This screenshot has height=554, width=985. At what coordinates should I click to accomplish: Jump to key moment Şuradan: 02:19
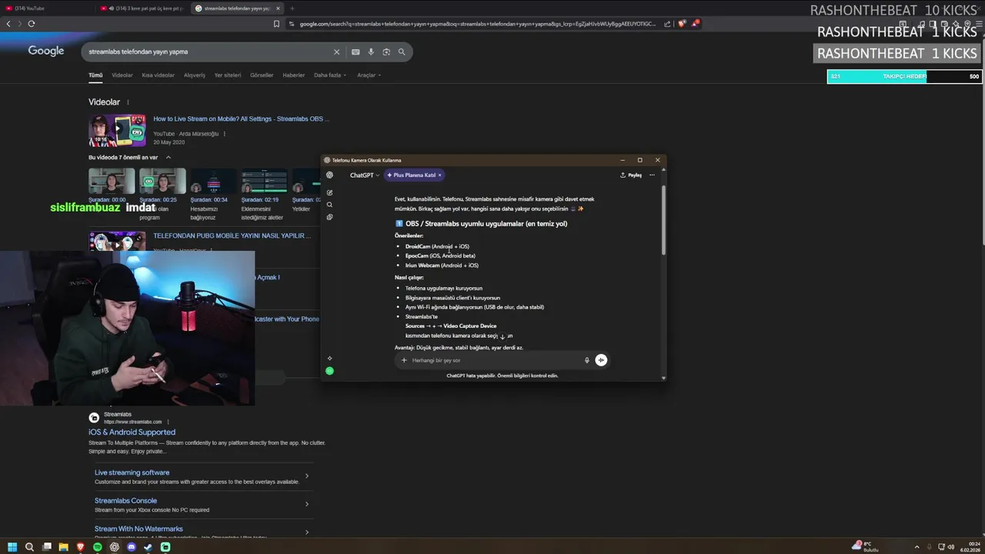pyautogui.click(x=263, y=192)
